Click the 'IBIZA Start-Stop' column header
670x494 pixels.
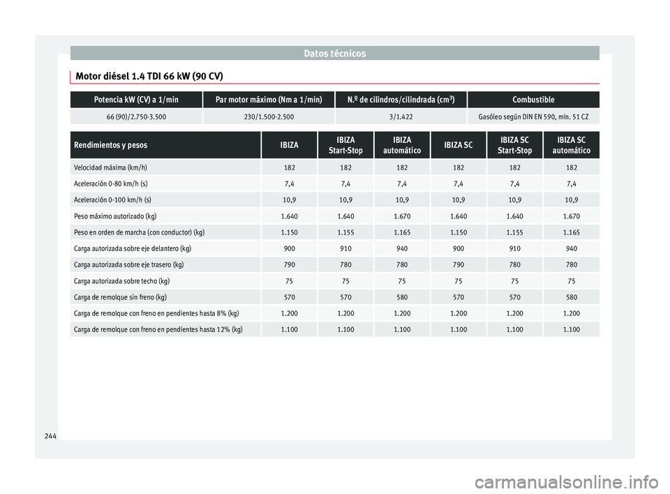[x=345, y=145]
